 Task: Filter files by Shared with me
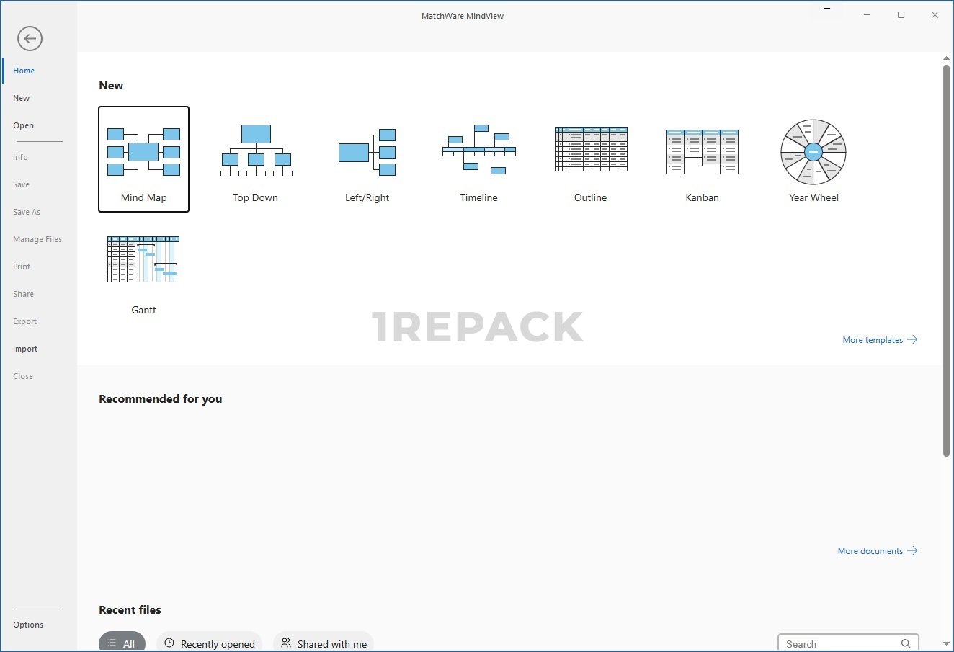(324, 643)
